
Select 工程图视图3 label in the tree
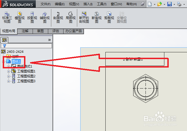26,81
